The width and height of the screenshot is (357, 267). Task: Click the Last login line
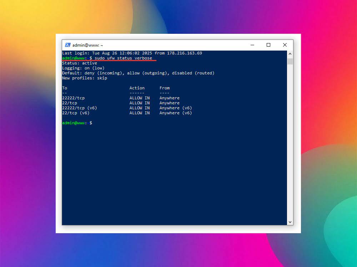[132, 53]
